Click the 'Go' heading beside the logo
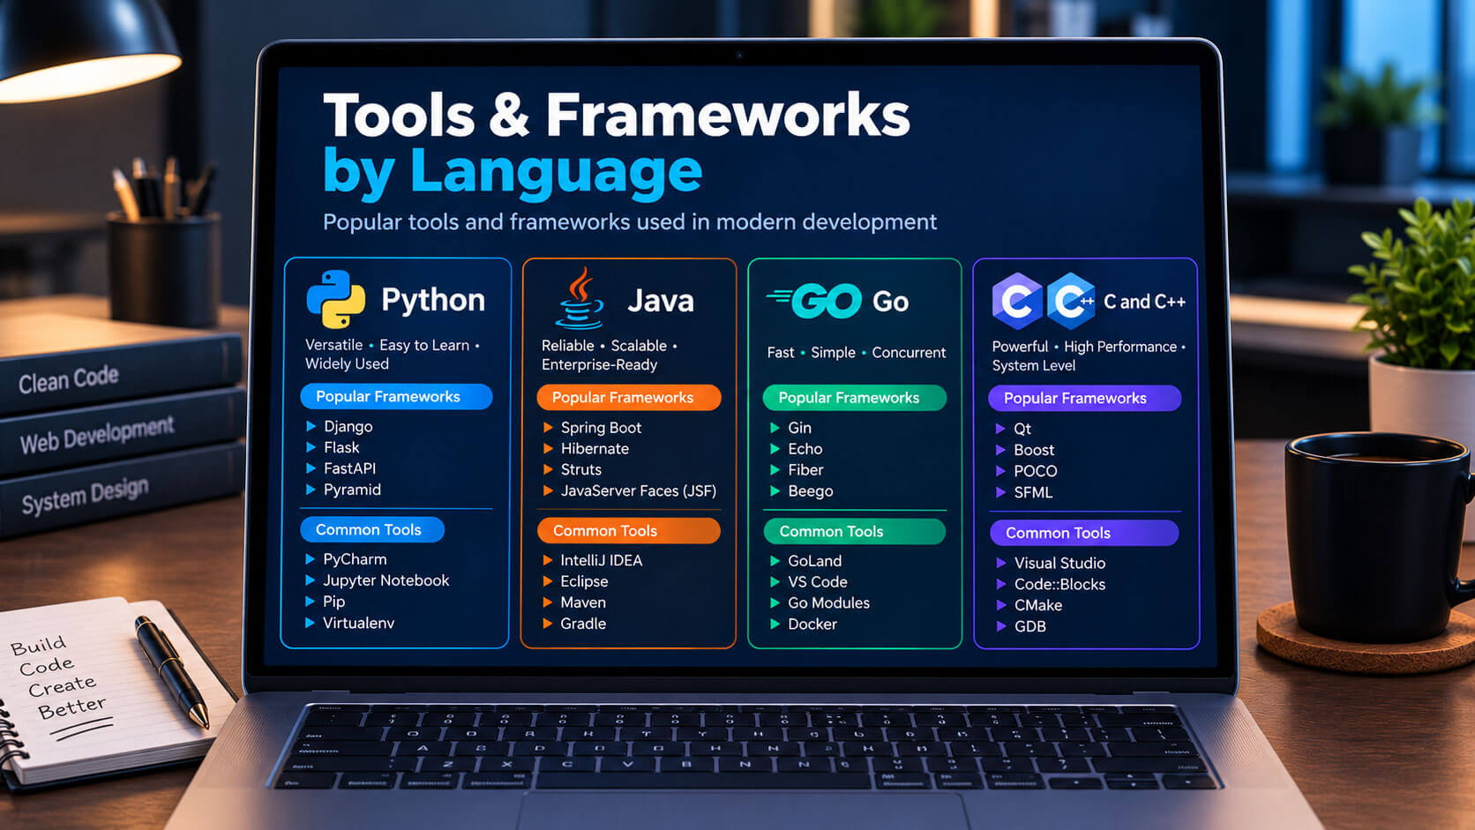This screenshot has width=1475, height=830. pyautogui.click(x=890, y=302)
